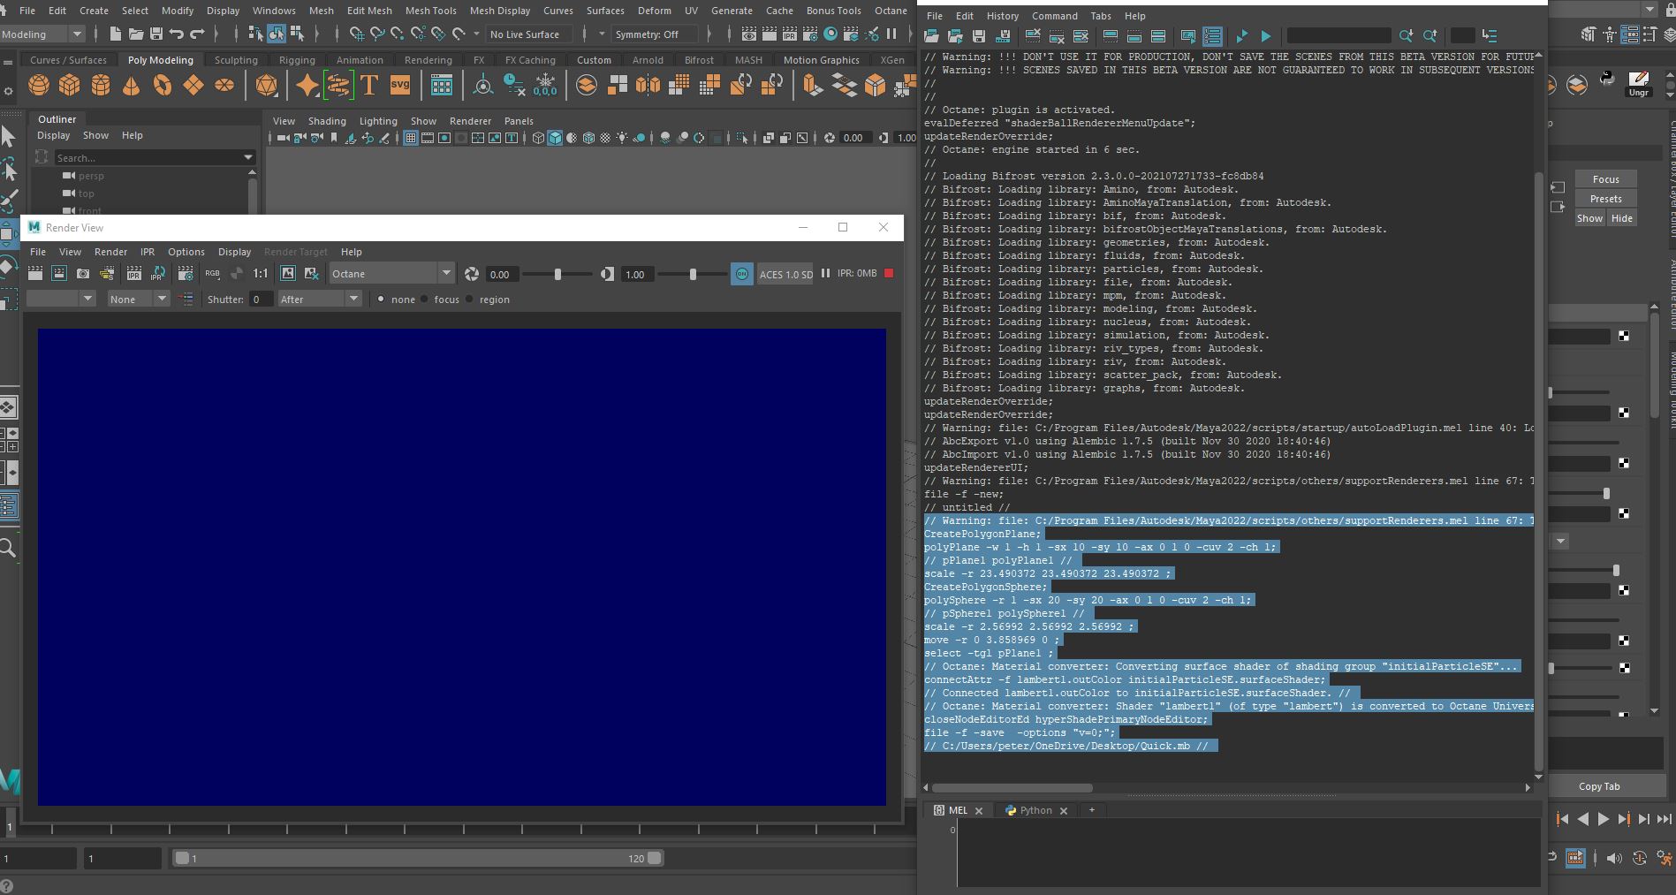
Task: Click the Copy Tab button
Action: (1599, 786)
